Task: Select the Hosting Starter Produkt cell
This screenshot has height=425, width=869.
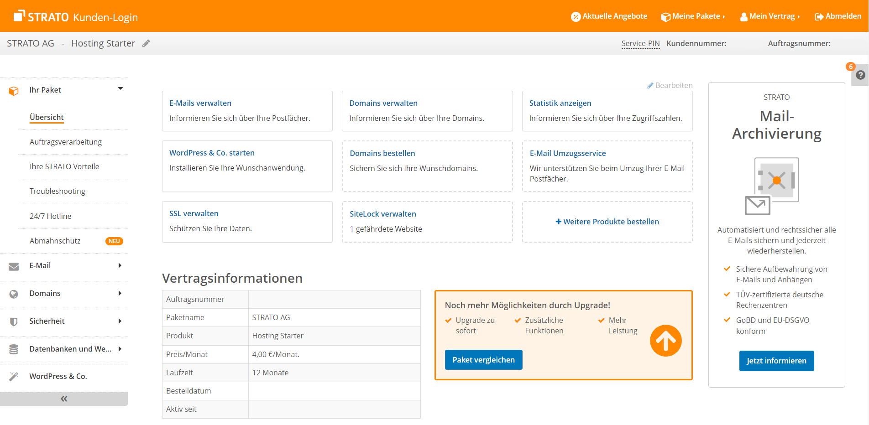Action: point(335,336)
